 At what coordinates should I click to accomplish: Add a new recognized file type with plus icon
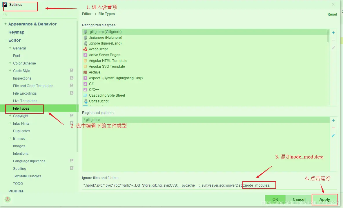tap(333, 33)
